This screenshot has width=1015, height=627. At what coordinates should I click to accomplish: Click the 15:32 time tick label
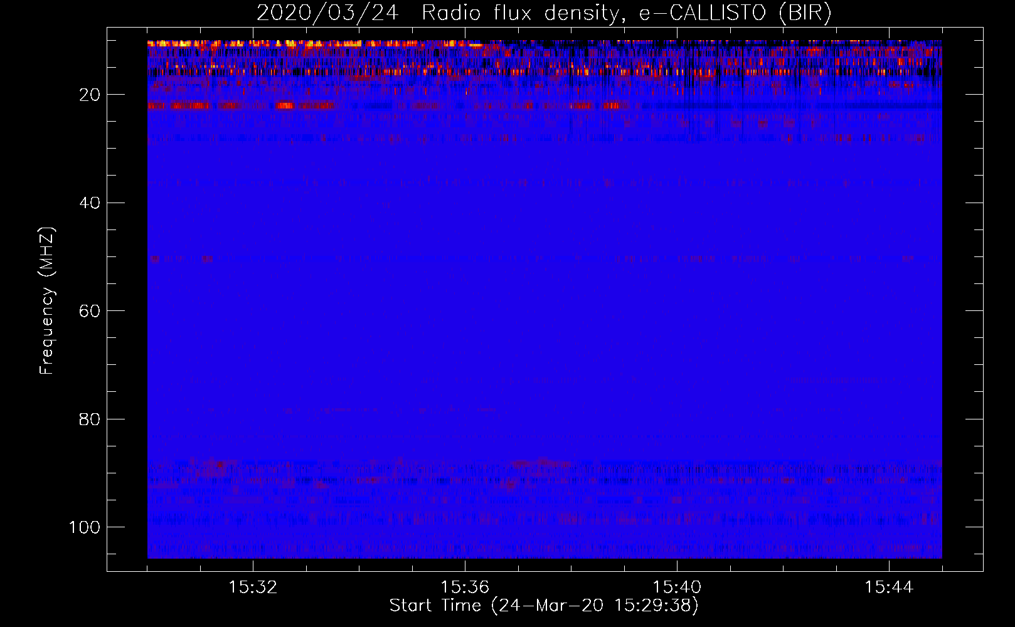pyautogui.click(x=253, y=587)
